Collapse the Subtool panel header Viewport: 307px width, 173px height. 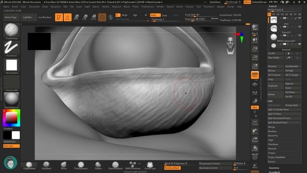click(x=272, y=6)
